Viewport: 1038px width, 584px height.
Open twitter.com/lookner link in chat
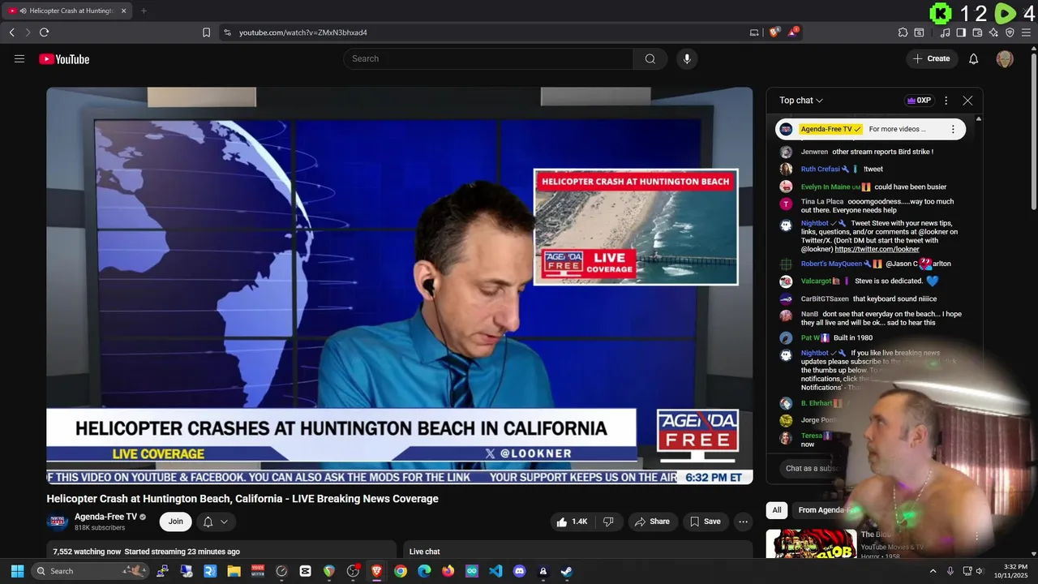click(877, 249)
